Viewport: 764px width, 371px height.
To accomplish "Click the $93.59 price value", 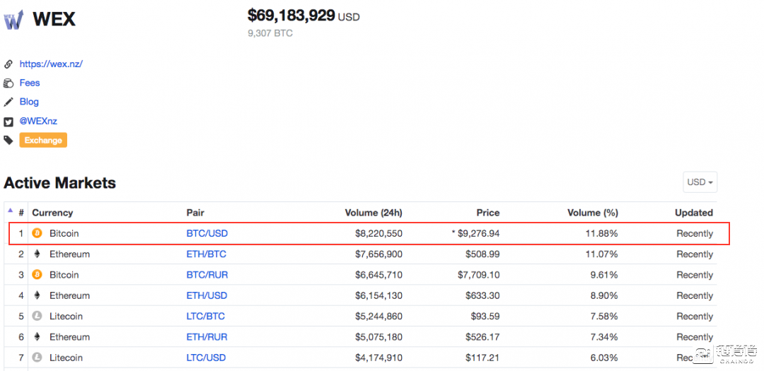I will click(485, 317).
